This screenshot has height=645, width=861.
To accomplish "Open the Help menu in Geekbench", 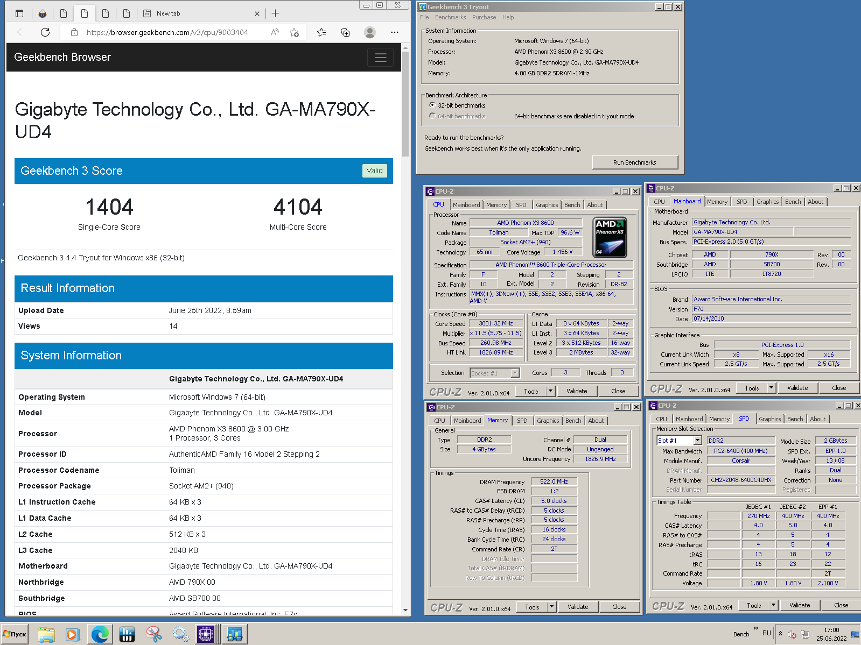I will (x=508, y=17).
